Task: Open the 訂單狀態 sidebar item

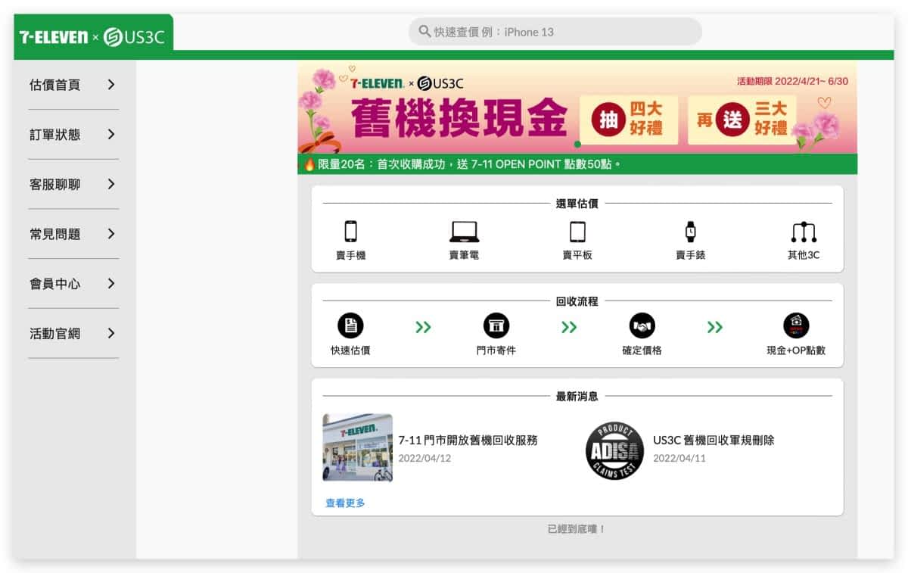Action: [73, 135]
